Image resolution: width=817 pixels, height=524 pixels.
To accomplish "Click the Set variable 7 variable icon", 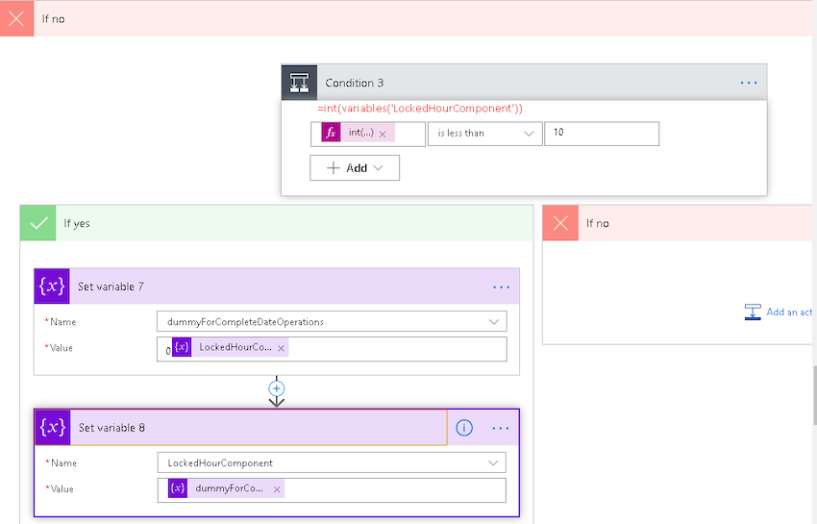I will (x=52, y=287).
